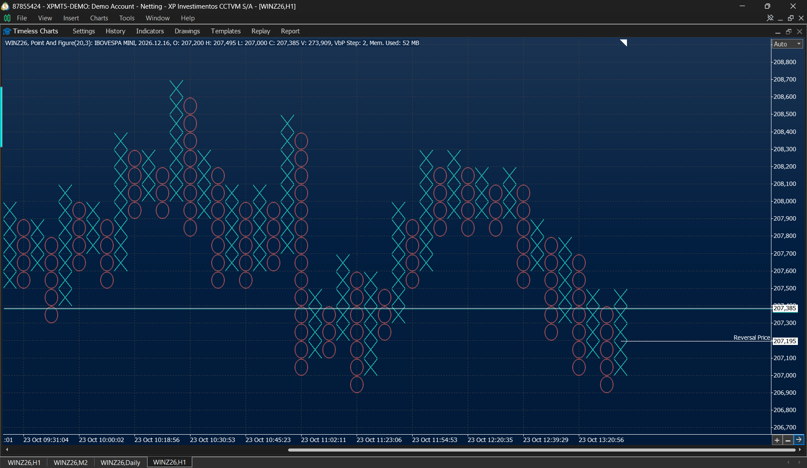Viewport: 807px width, 468px height.
Task: Close the inner Timeless Charts panel
Action: (800, 31)
